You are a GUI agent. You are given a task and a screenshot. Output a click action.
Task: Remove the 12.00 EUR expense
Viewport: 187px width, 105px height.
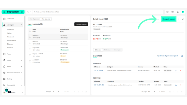tap(180, 85)
